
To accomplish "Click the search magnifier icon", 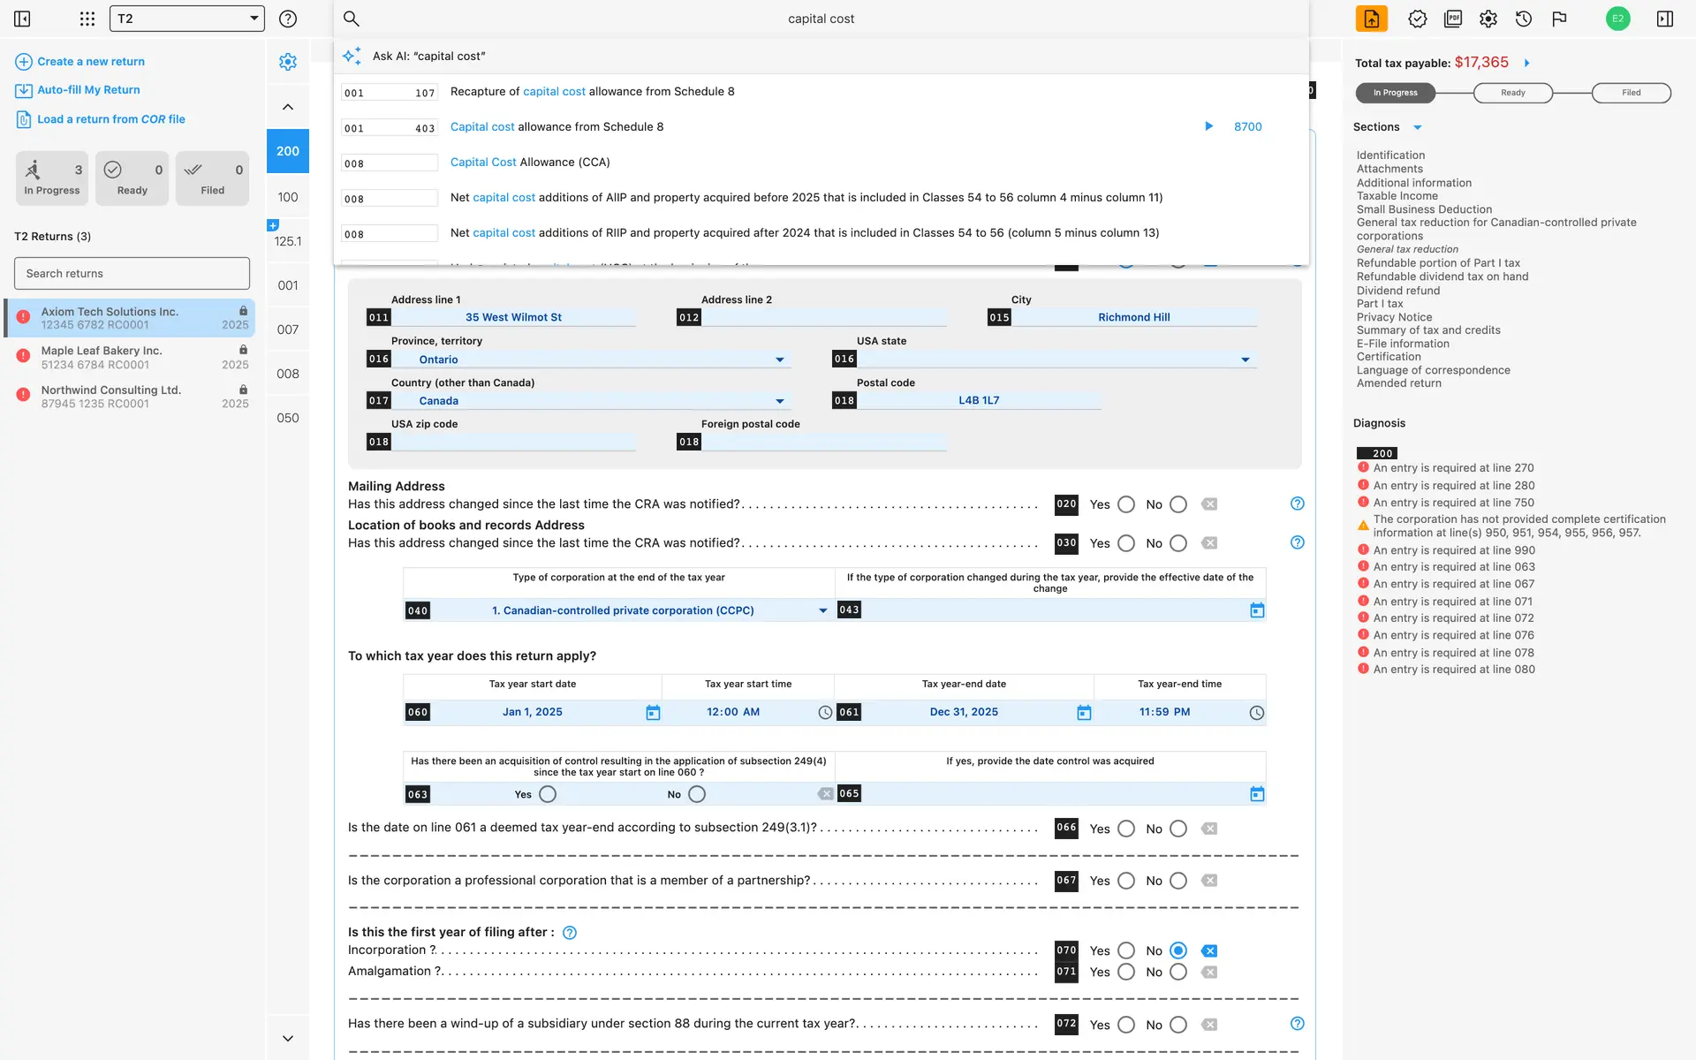I will tap(351, 19).
